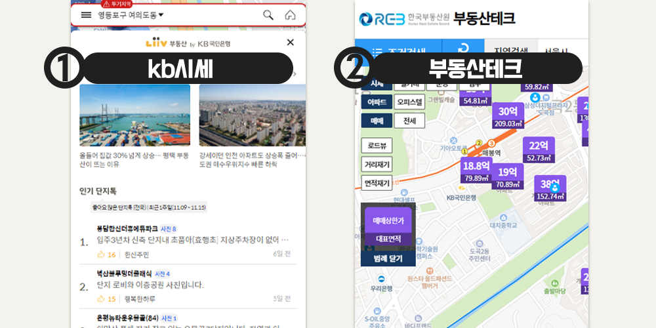Click the 기아오토큐 map icon

[453, 140]
